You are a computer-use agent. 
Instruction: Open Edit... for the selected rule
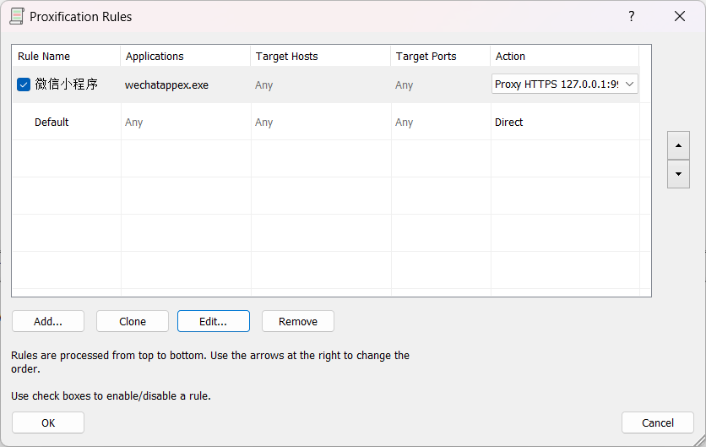(x=213, y=321)
